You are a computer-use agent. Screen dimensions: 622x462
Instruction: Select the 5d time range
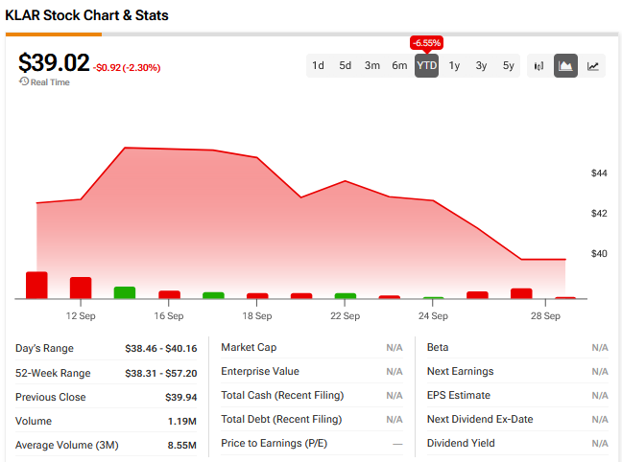tap(345, 66)
